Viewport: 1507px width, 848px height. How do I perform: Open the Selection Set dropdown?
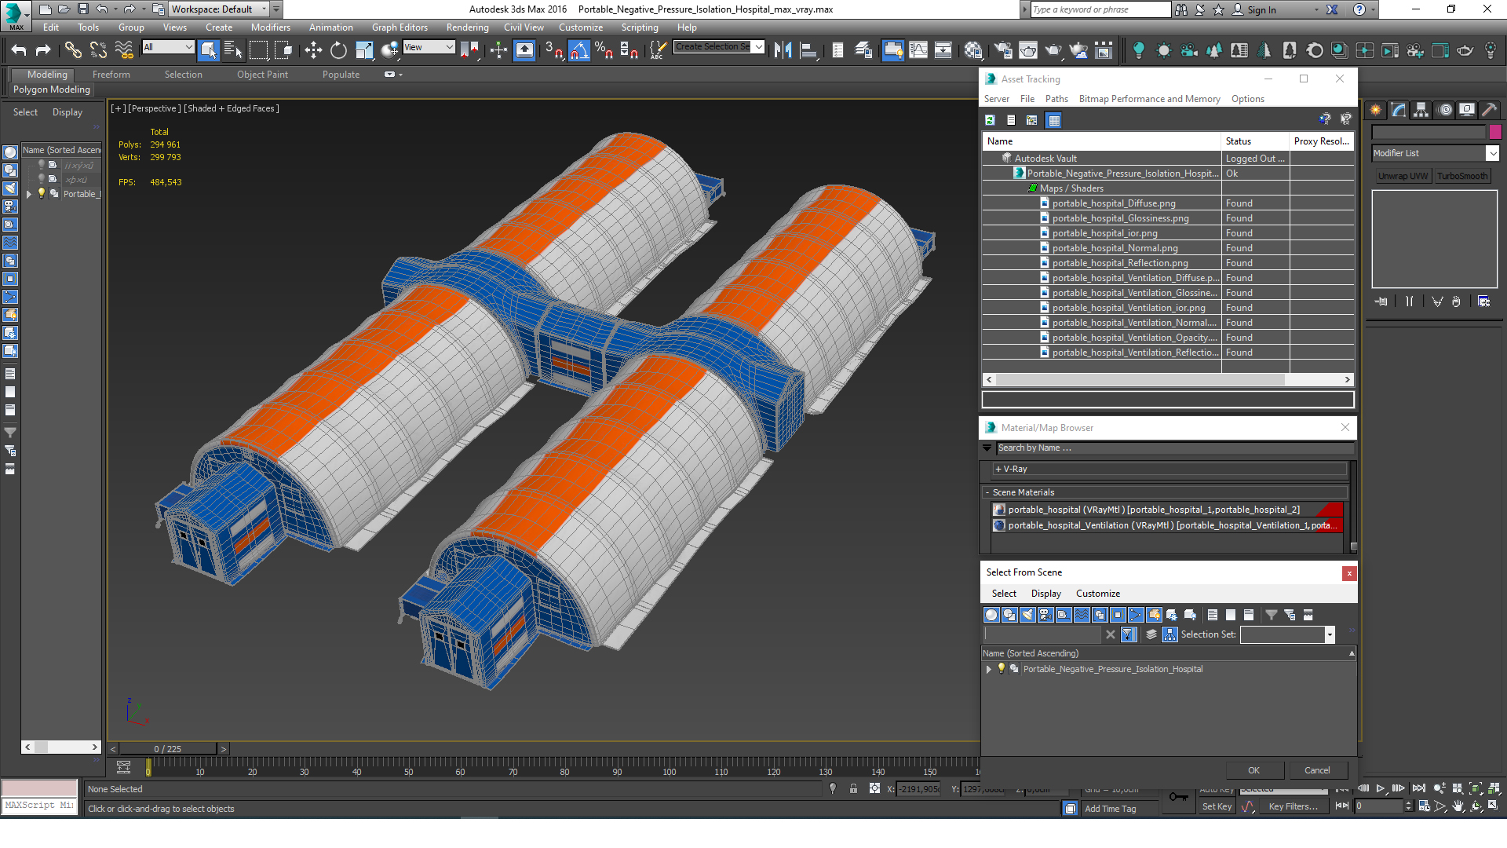coord(1330,634)
